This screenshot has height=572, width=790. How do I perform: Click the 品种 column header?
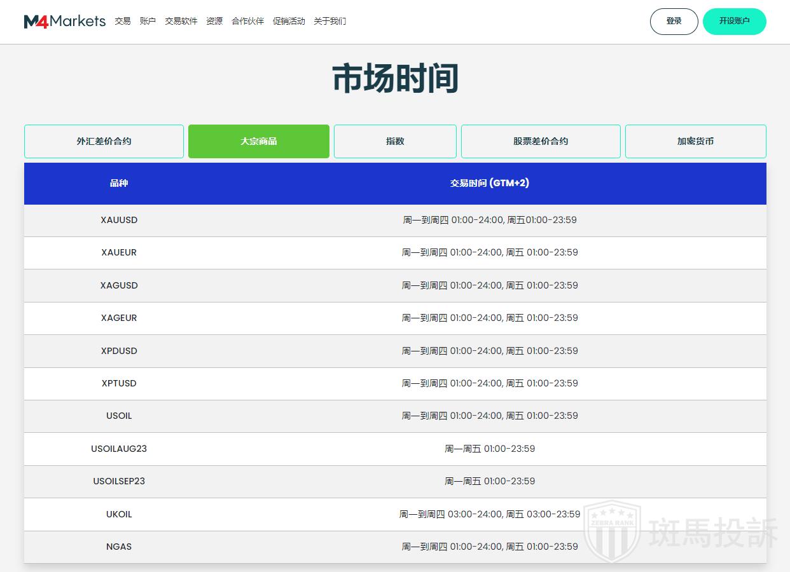click(x=119, y=183)
